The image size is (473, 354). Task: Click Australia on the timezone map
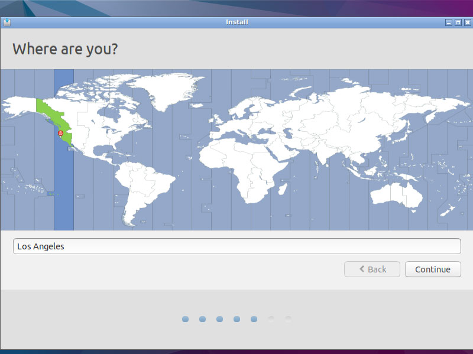click(x=396, y=196)
